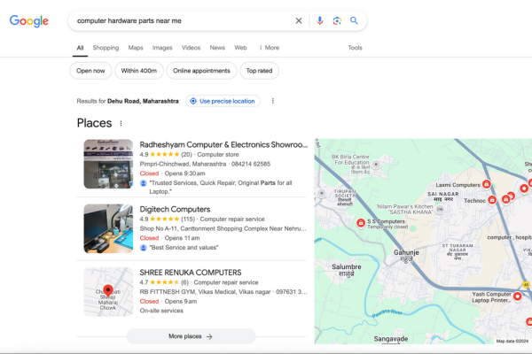532x354 pixels.
Task: Open Radheshyam Computer store photo thumbnail
Action: point(108,164)
